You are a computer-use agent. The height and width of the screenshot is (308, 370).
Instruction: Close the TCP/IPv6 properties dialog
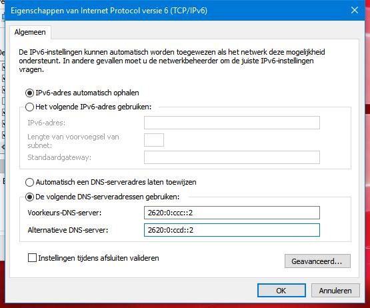[x=355, y=10]
